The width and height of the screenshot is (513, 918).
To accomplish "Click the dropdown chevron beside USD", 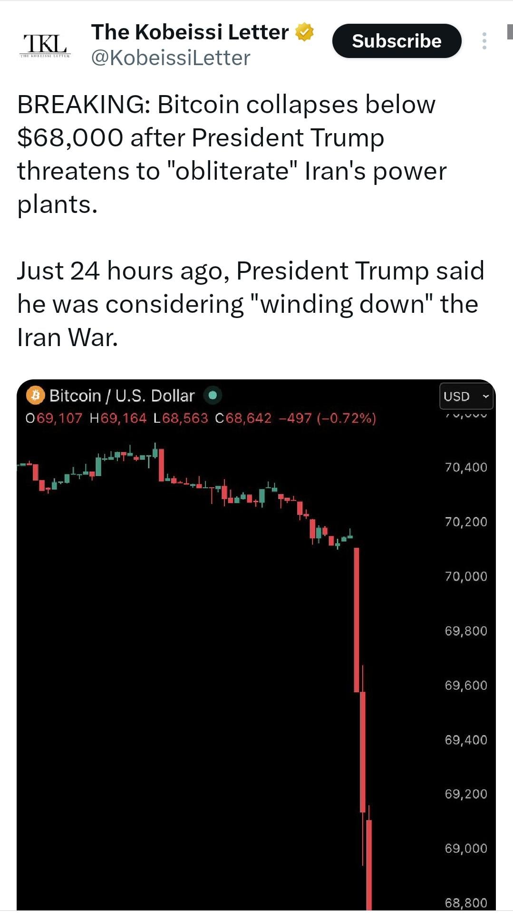I will pos(485,396).
